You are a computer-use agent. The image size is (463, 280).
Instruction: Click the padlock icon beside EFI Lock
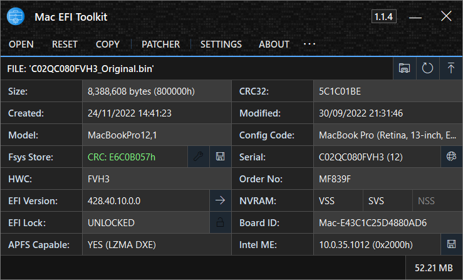point(221,222)
